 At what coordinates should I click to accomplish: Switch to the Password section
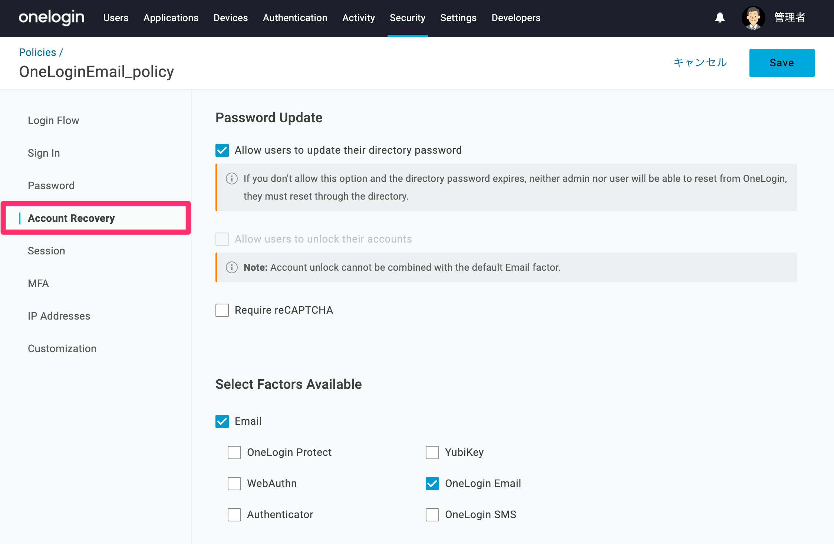click(x=51, y=186)
